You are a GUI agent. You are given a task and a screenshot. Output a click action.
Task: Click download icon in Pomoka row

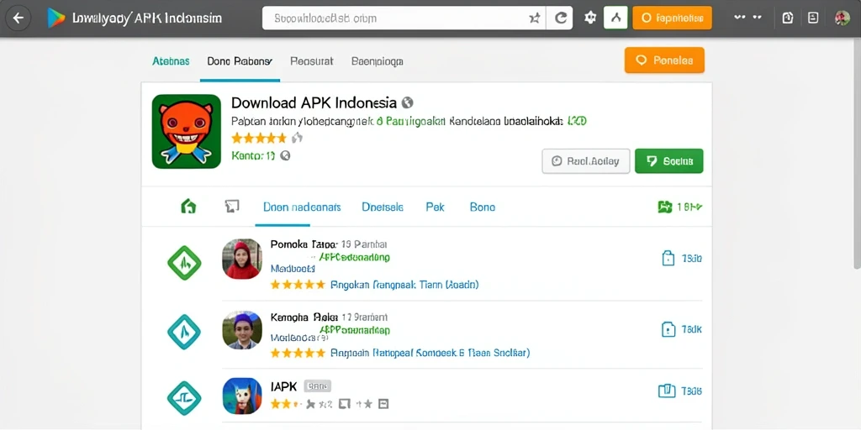[668, 259]
